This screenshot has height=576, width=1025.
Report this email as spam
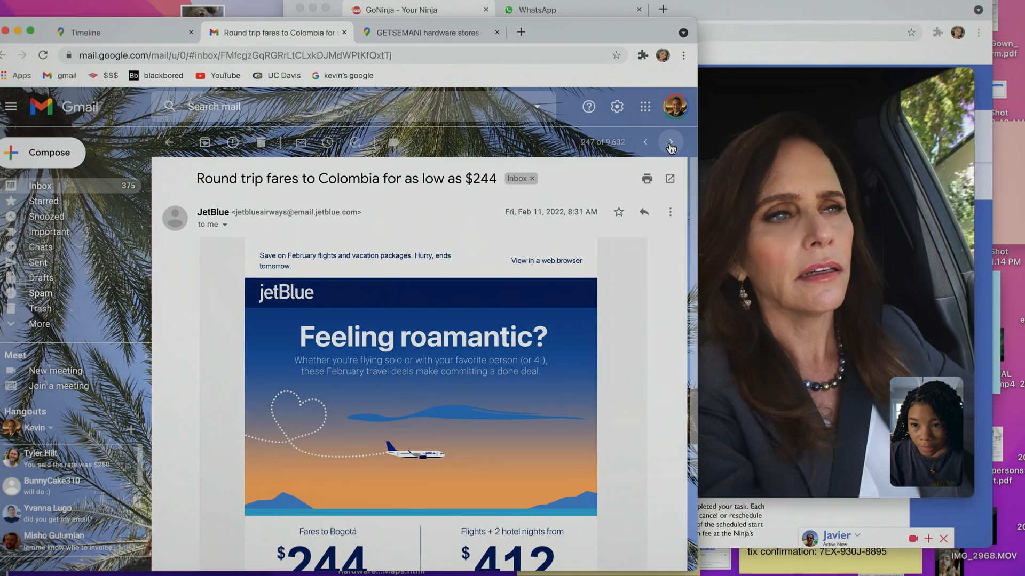click(233, 142)
